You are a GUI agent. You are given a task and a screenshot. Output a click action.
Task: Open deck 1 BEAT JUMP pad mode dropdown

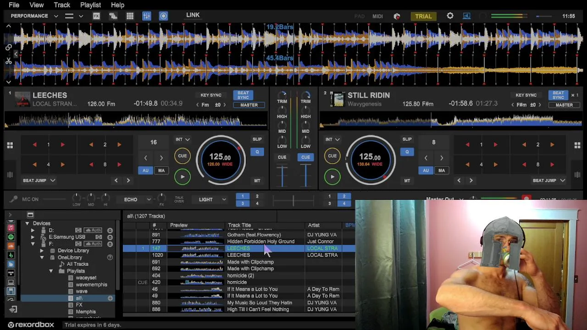coord(39,181)
